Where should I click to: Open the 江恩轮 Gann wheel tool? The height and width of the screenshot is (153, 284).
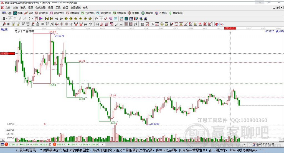(x=134, y=13)
